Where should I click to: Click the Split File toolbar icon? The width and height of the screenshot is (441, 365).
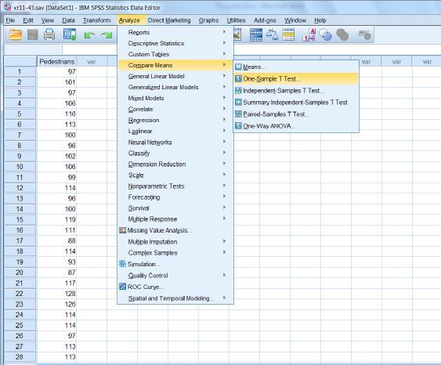click(x=256, y=35)
